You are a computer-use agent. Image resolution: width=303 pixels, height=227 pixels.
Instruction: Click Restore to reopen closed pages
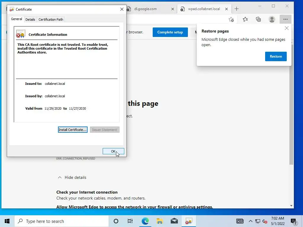pos(276,56)
